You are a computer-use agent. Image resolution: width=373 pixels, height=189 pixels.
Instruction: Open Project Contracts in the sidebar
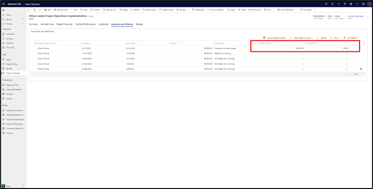click(12, 73)
